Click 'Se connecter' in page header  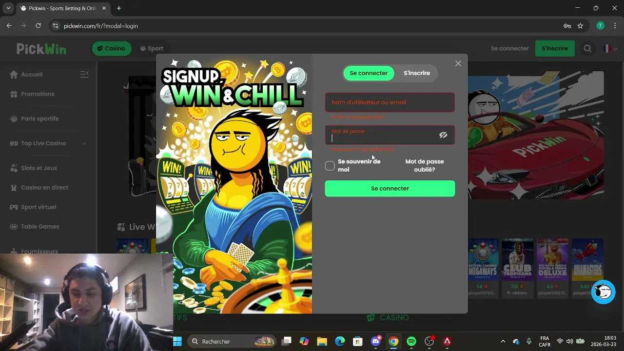(510, 48)
